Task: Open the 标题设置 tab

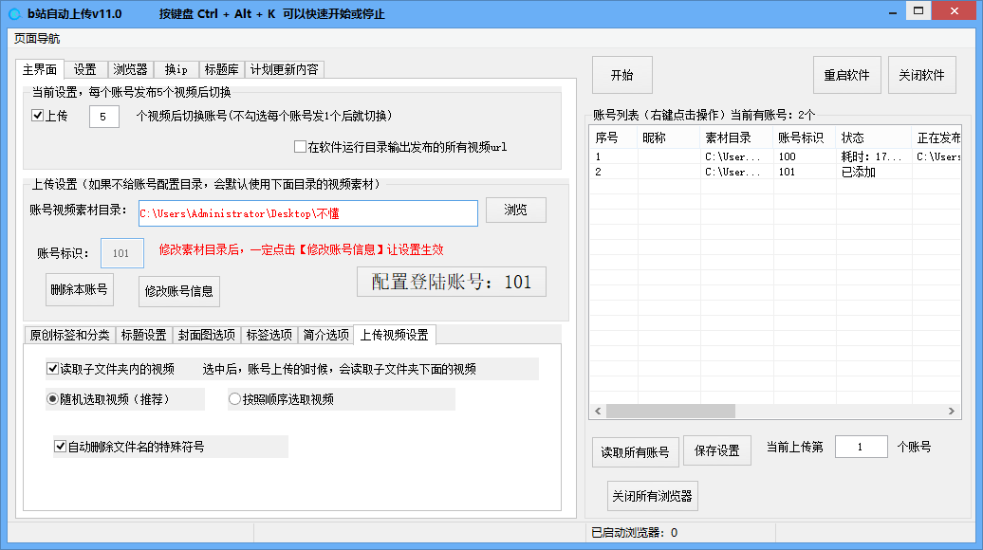Action: click(143, 335)
